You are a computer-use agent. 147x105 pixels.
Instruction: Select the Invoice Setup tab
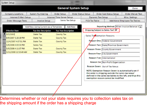[44, 21]
